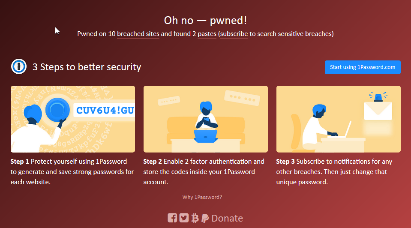
Task: Click the Twitter share icon
Action: click(x=184, y=218)
